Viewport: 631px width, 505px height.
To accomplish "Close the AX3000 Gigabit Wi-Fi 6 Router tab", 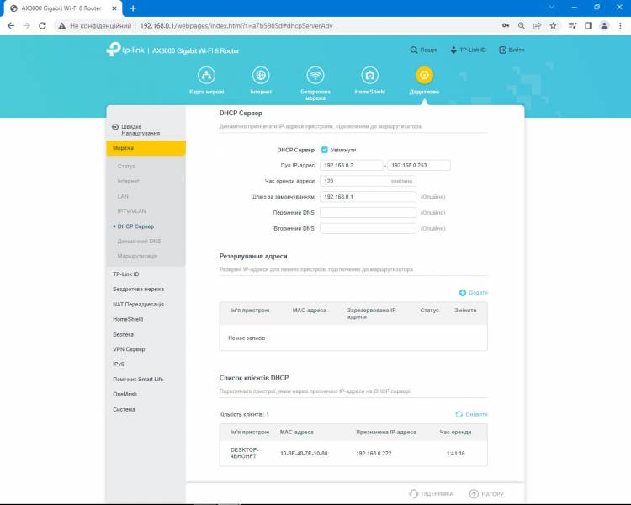I will click(114, 8).
